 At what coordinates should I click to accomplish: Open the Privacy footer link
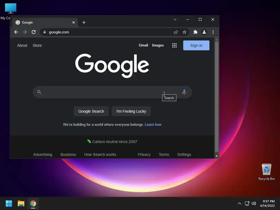[144, 154]
